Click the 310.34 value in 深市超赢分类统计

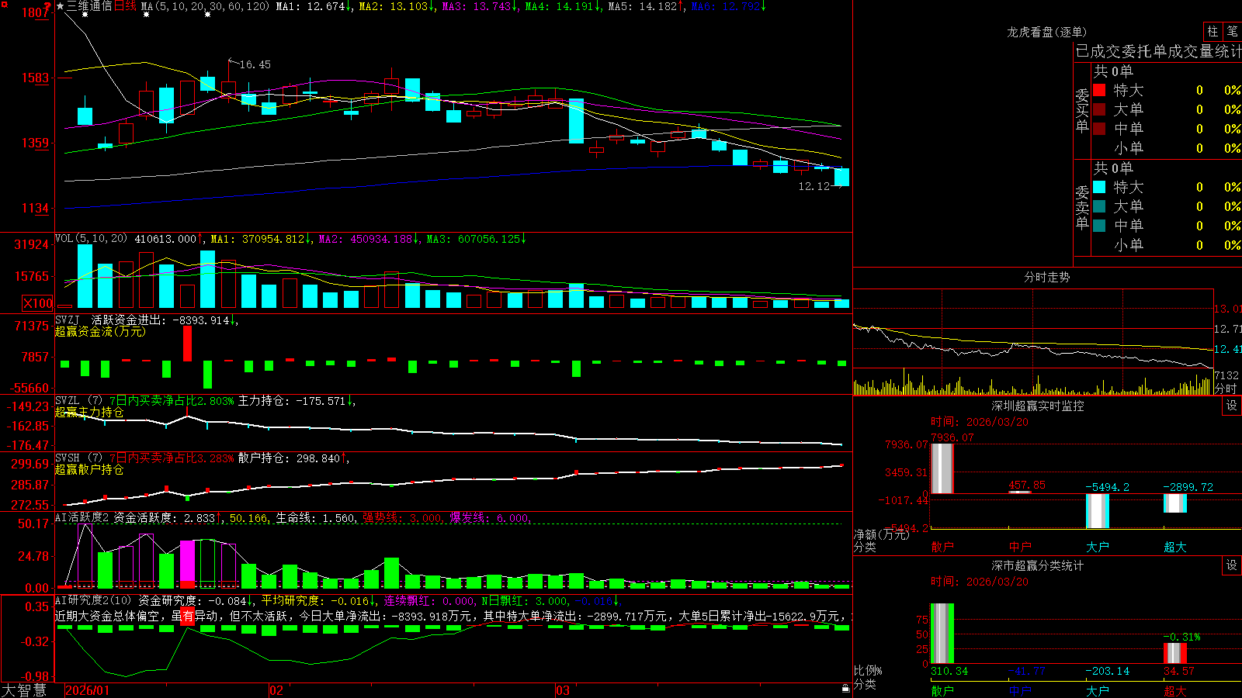coord(949,671)
